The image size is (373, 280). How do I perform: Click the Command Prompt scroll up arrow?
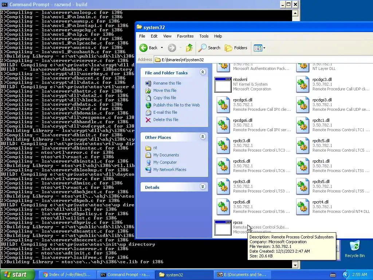pyautogui.click(x=295, y=13)
